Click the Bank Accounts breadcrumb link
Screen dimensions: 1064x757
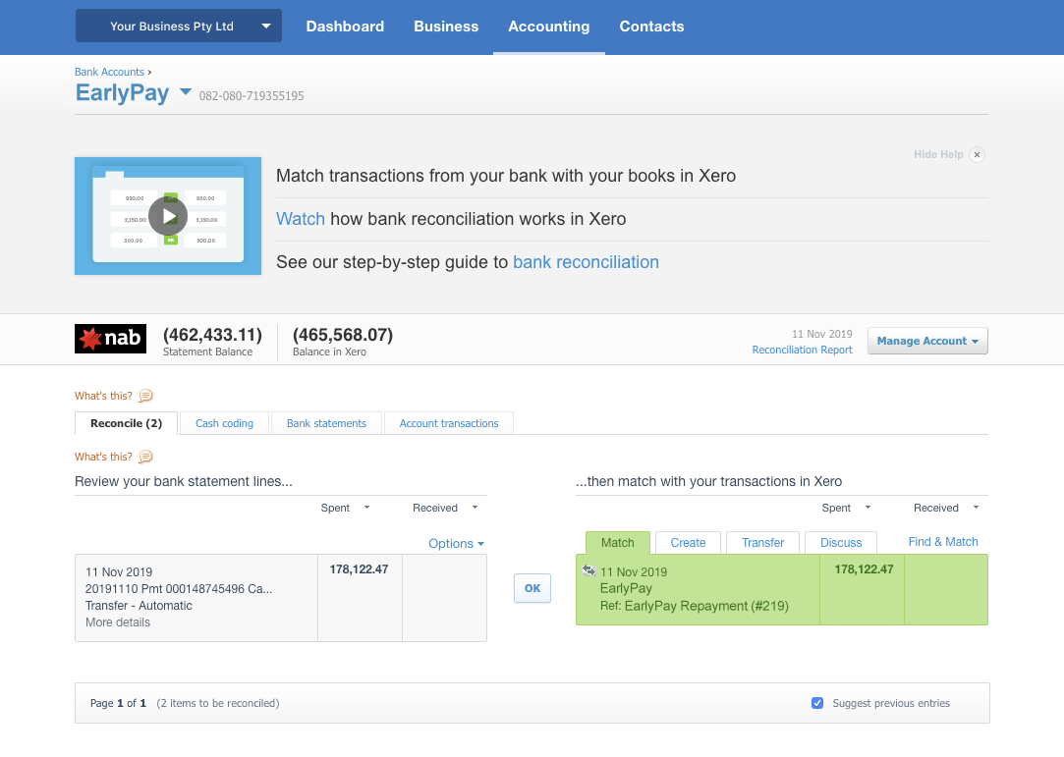click(109, 72)
